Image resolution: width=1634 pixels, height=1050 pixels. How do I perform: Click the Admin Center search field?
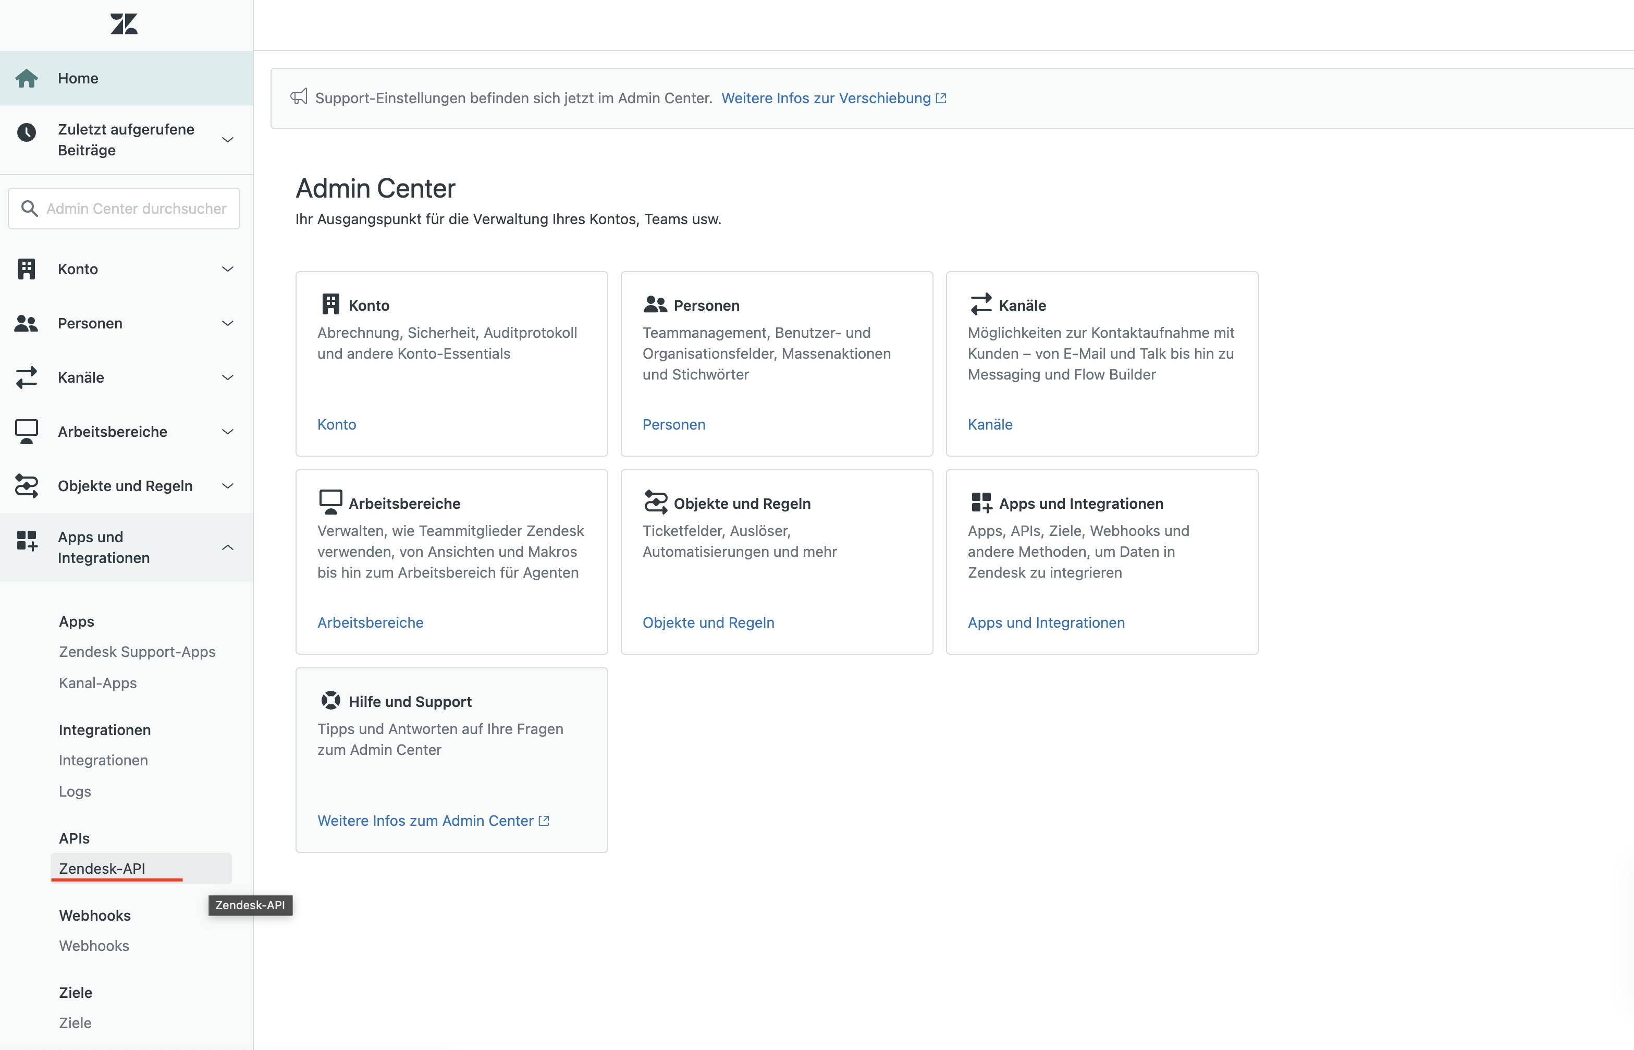[x=133, y=209]
